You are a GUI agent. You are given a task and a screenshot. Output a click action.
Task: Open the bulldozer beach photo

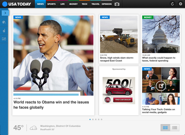coord(119,34)
